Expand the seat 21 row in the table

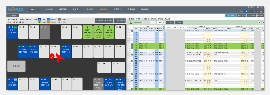click(x=130, y=74)
